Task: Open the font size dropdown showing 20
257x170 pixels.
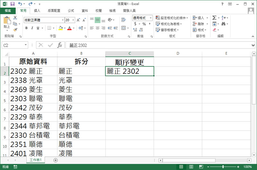Action: coord(73,20)
